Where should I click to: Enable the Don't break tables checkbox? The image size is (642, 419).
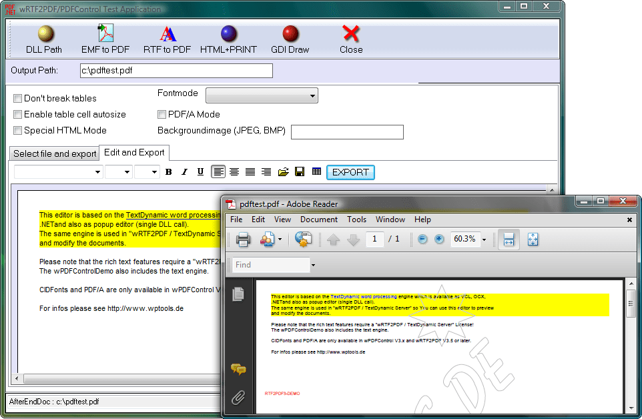(17, 98)
